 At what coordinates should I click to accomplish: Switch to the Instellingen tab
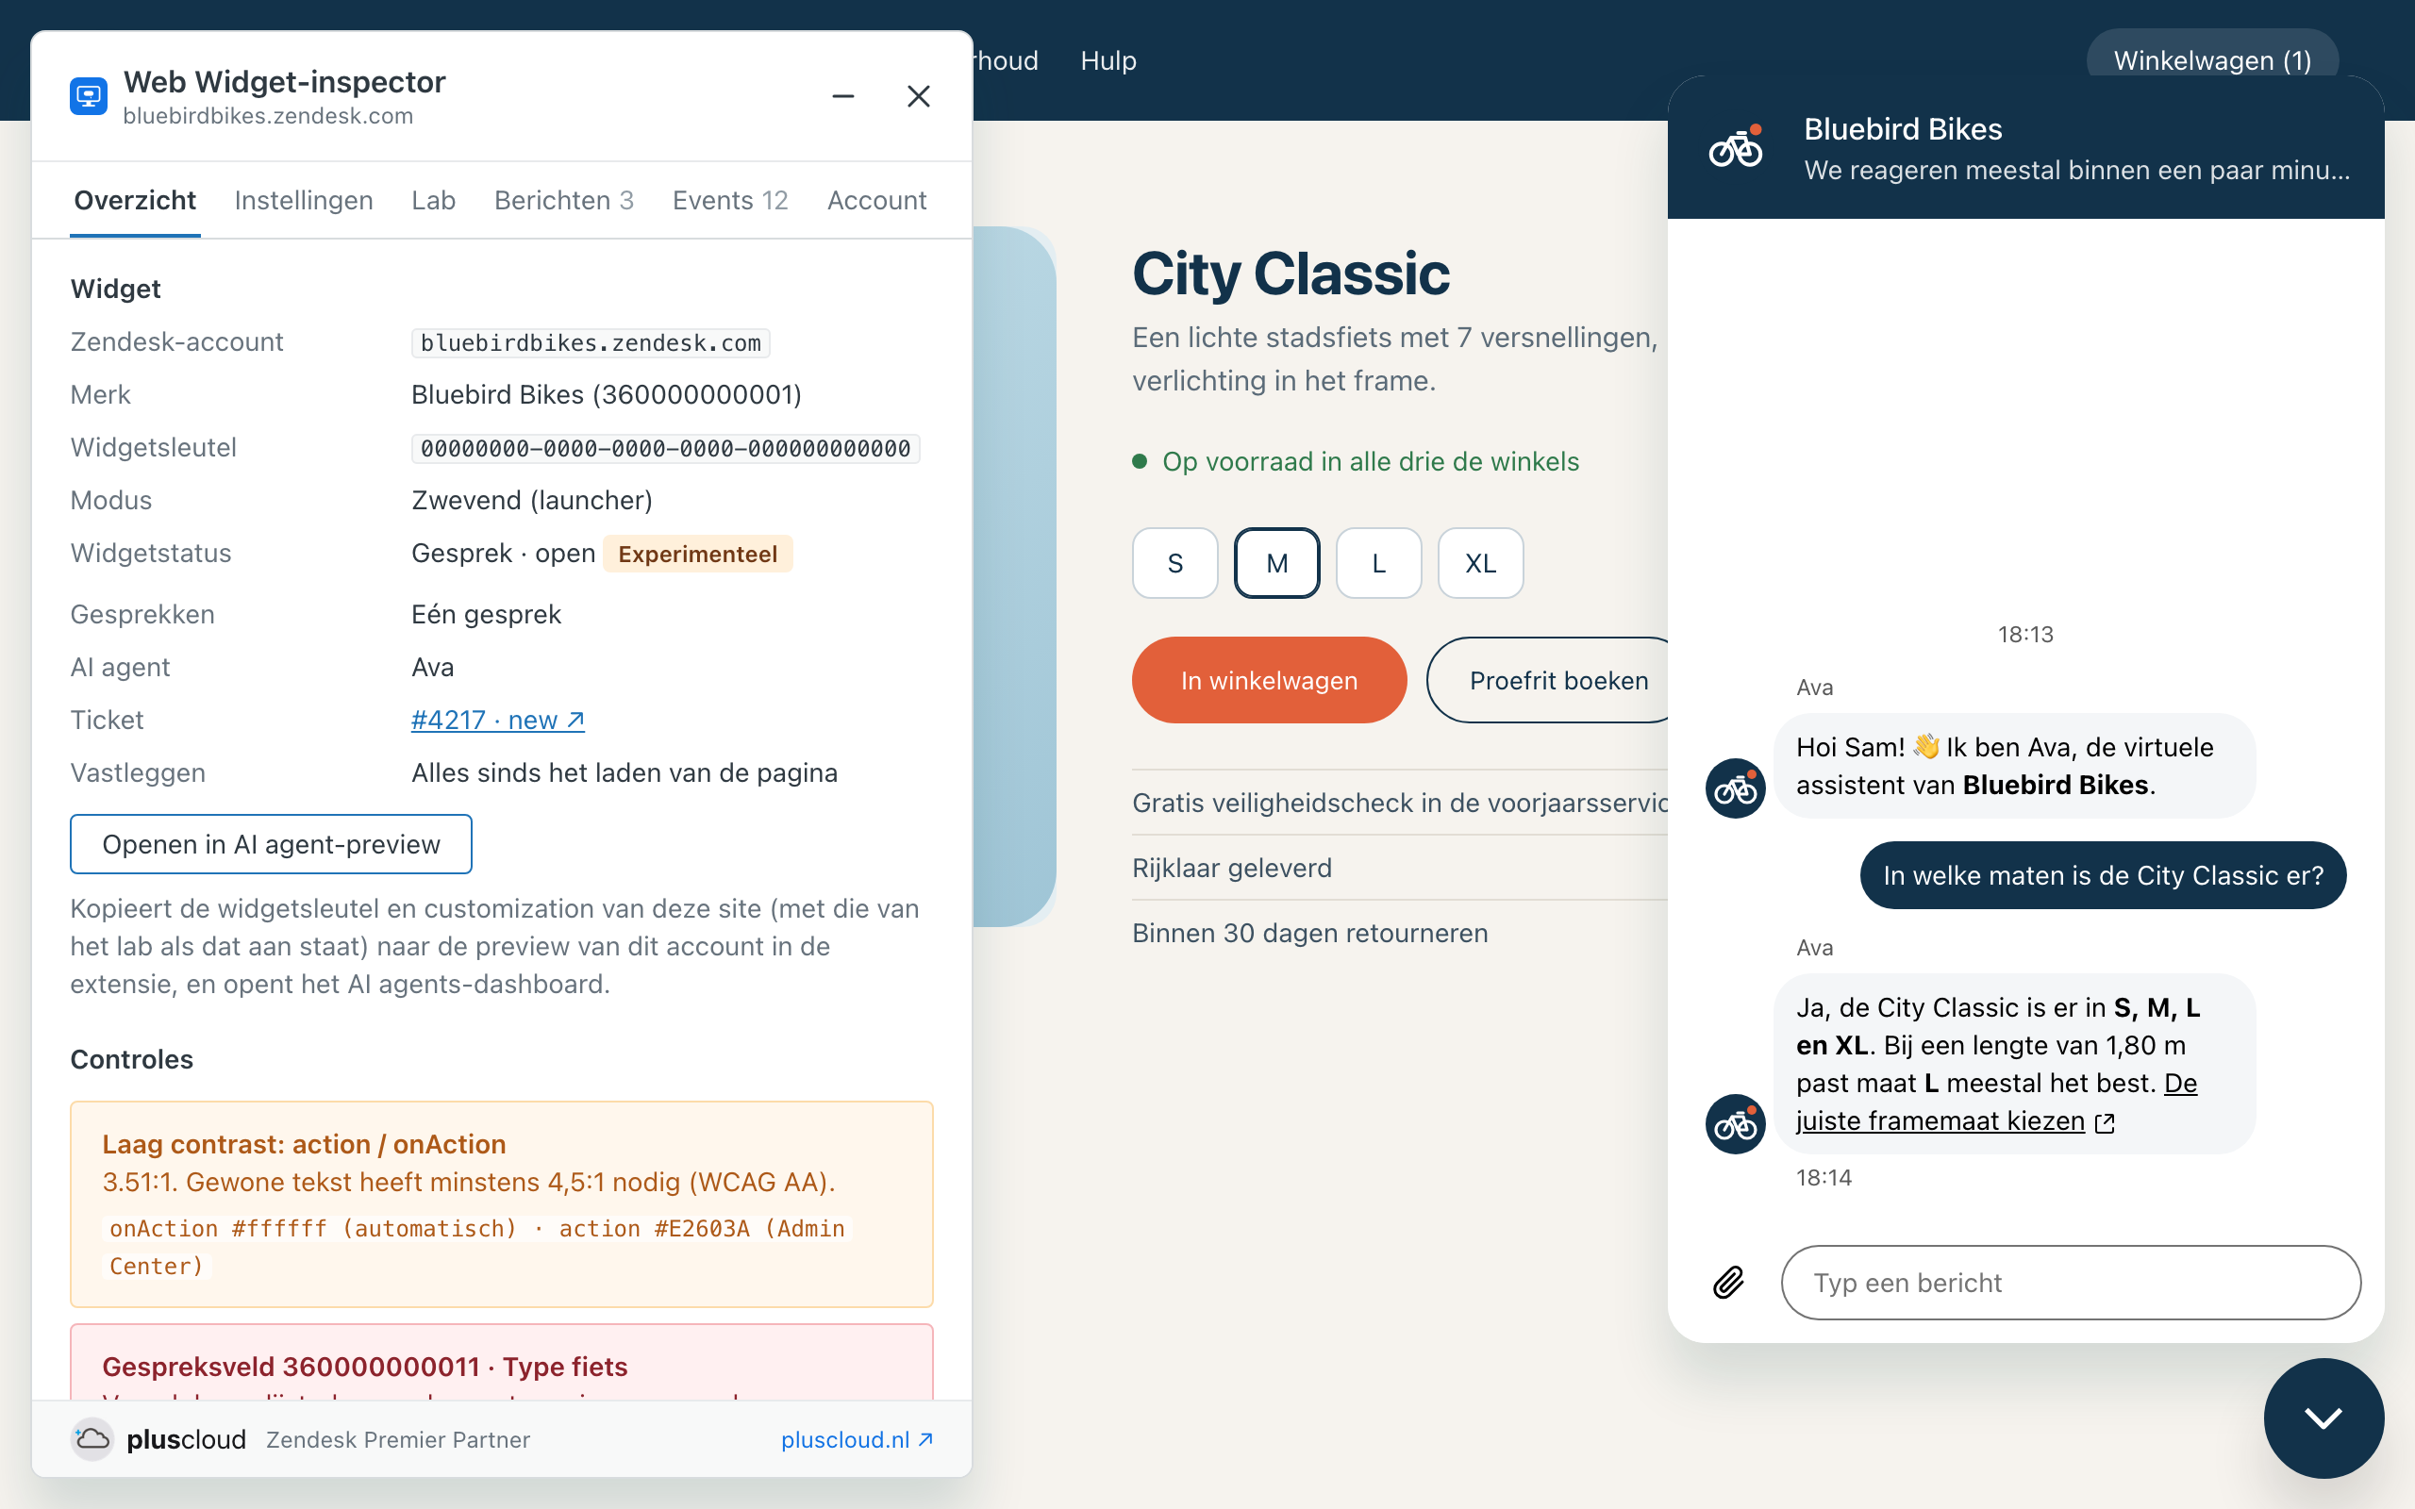[x=304, y=201]
